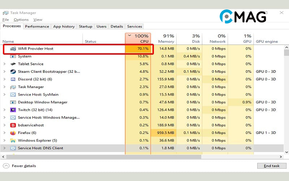Open the Details tab
Screen dimensions: 289x181
[117, 26]
